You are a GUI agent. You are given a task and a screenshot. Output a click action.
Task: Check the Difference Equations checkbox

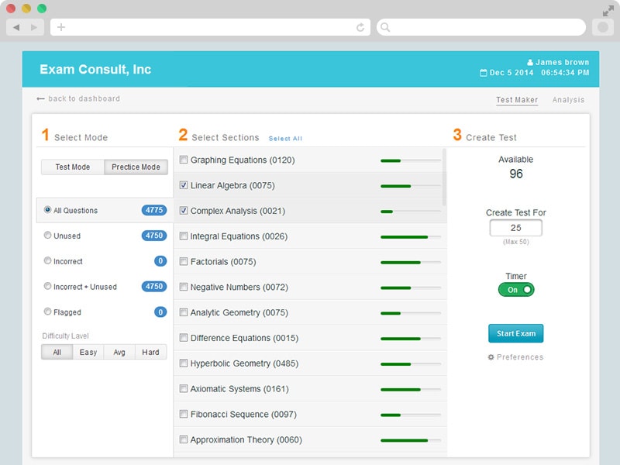pos(184,338)
